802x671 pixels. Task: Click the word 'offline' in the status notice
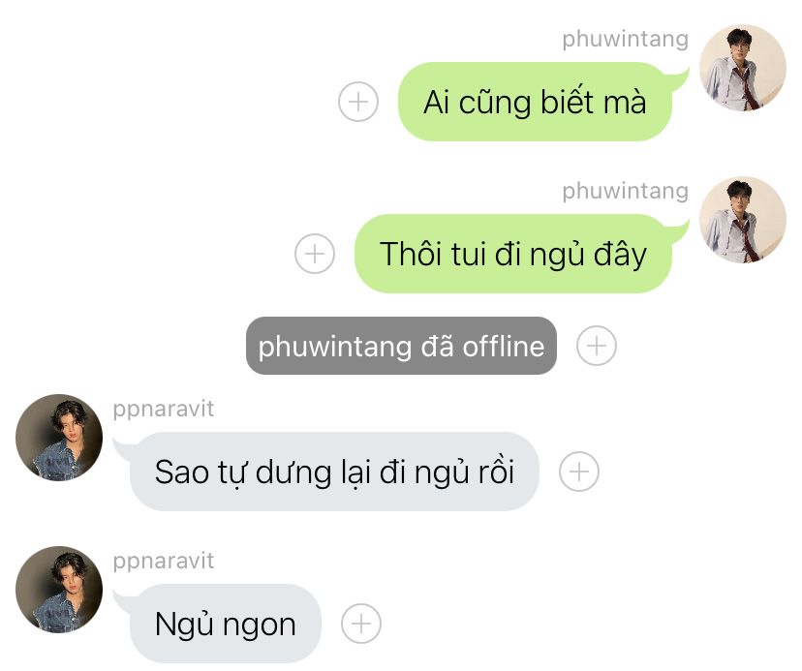[x=504, y=347]
